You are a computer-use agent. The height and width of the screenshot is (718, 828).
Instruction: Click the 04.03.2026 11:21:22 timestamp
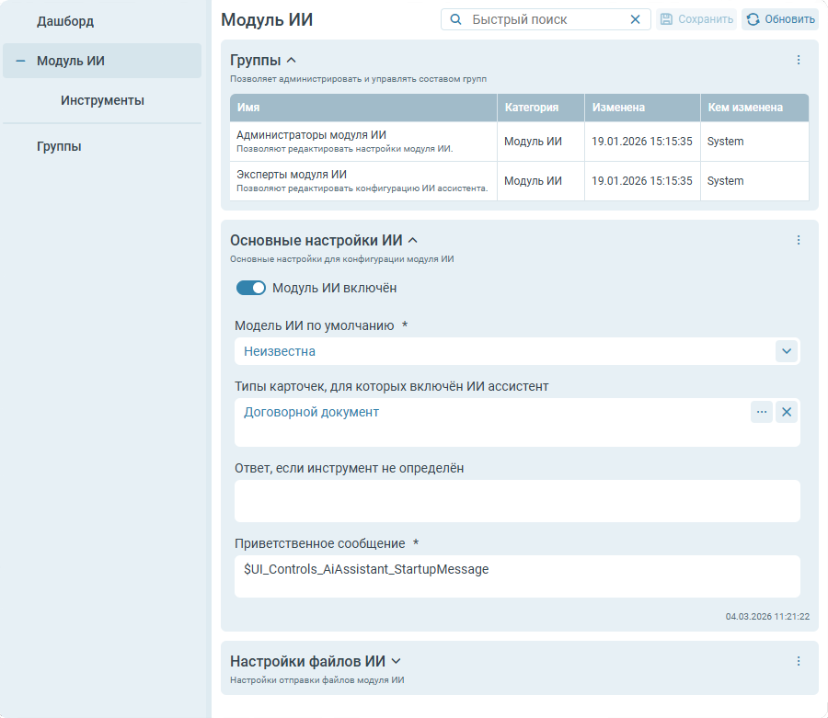767,616
